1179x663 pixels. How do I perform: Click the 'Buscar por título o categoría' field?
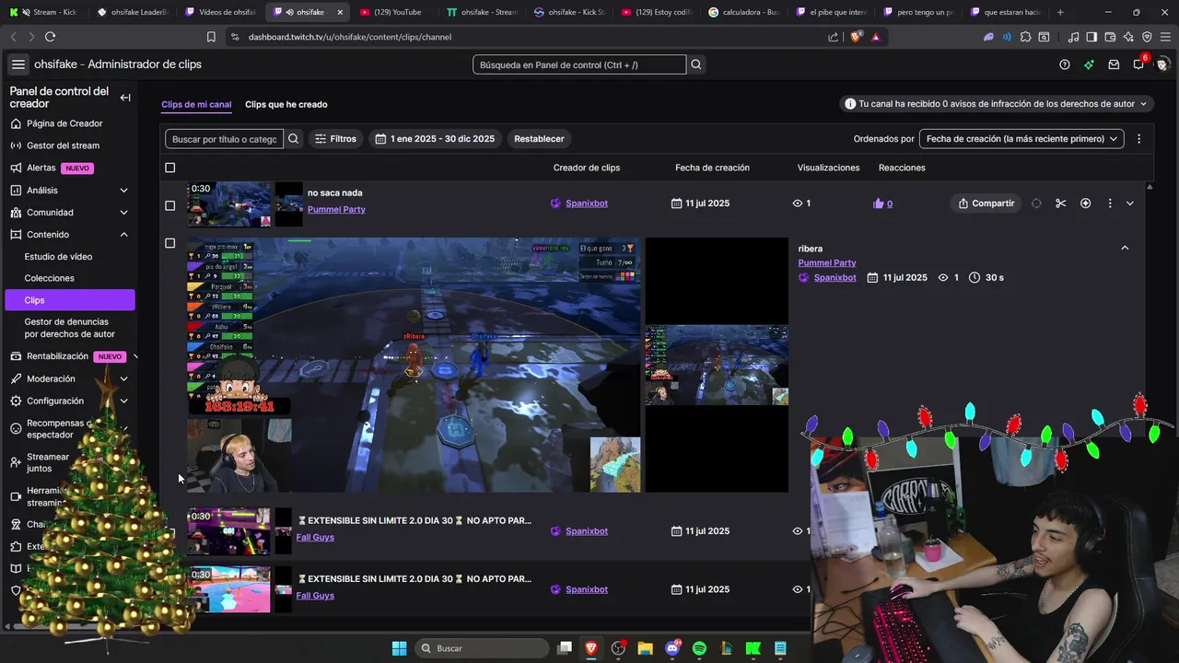pyautogui.click(x=225, y=139)
